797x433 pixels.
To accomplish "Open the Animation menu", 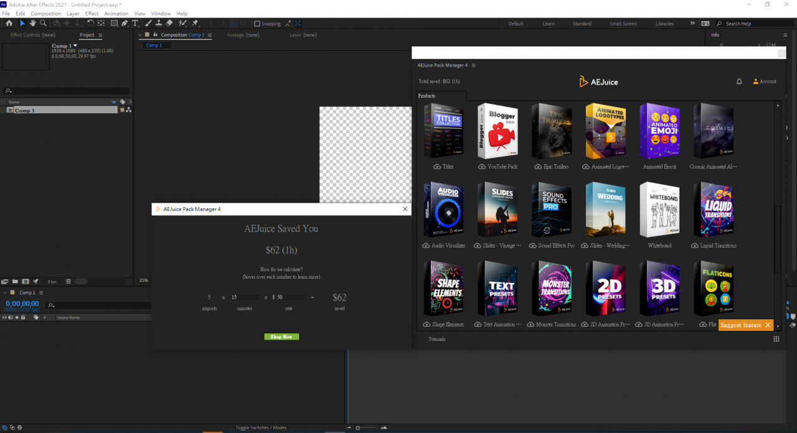I will tap(116, 13).
